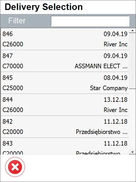Select delivery 842 Przedsiębiorstwo
This screenshot has width=136, height=182.
65,127
